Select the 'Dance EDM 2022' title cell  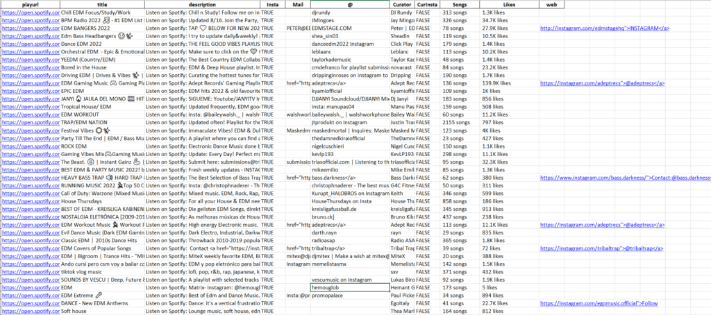(102, 44)
